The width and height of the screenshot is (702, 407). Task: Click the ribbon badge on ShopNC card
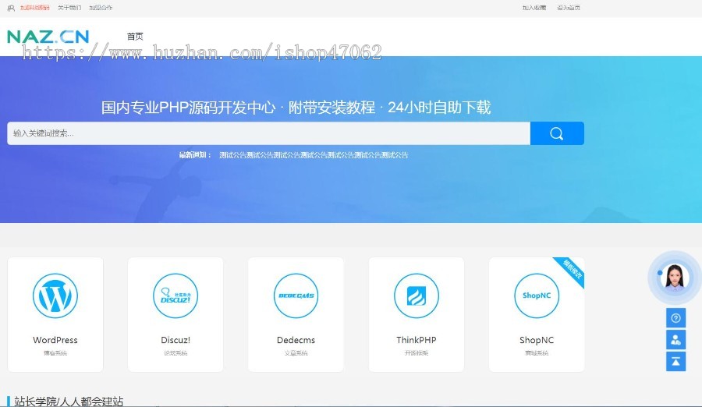pyautogui.click(x=572, y=269)
